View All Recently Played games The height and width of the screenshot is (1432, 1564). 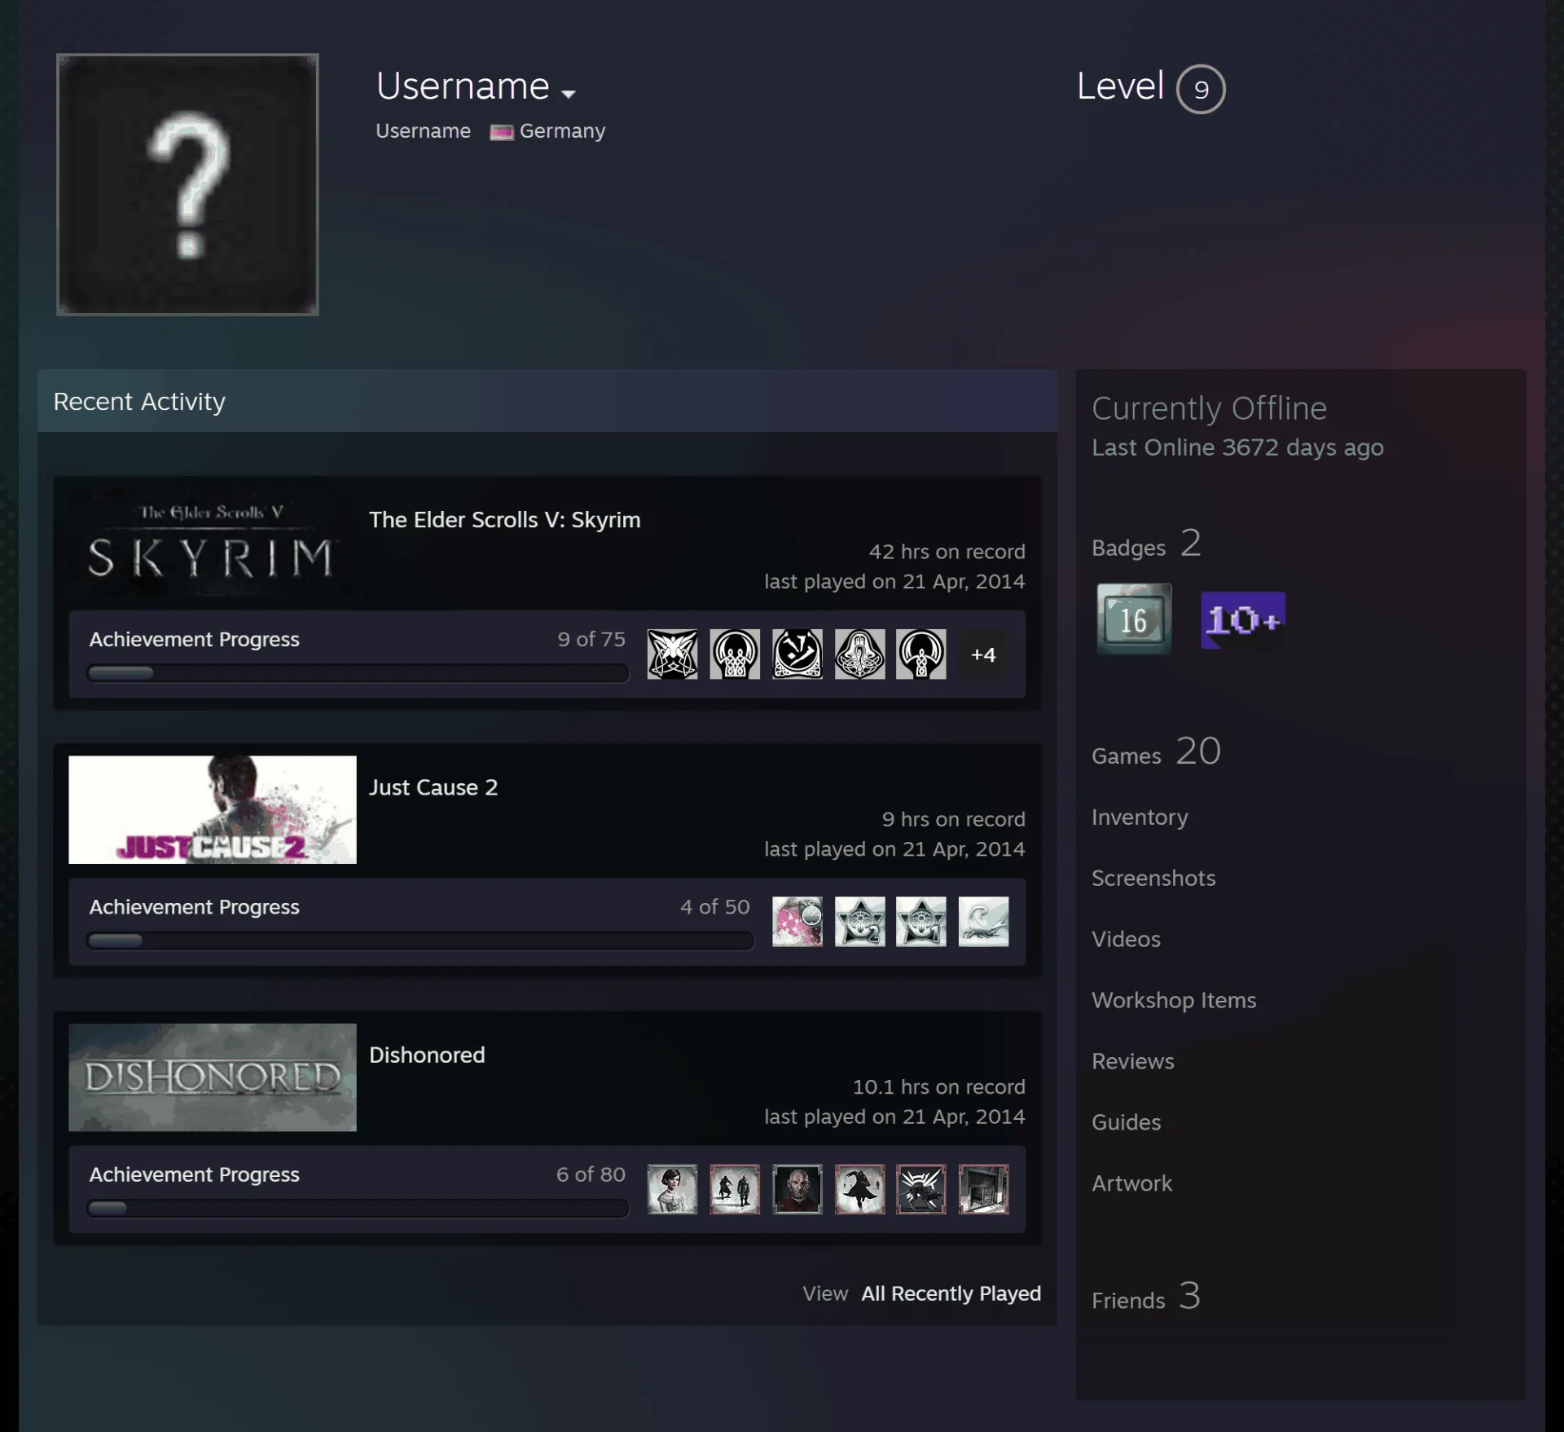(x=951, y=1293)
